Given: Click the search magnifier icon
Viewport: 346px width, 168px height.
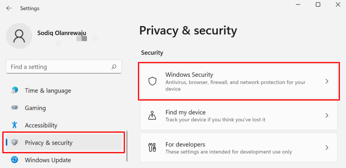Looking at the screenshot, I should click(x=114, y=67).
